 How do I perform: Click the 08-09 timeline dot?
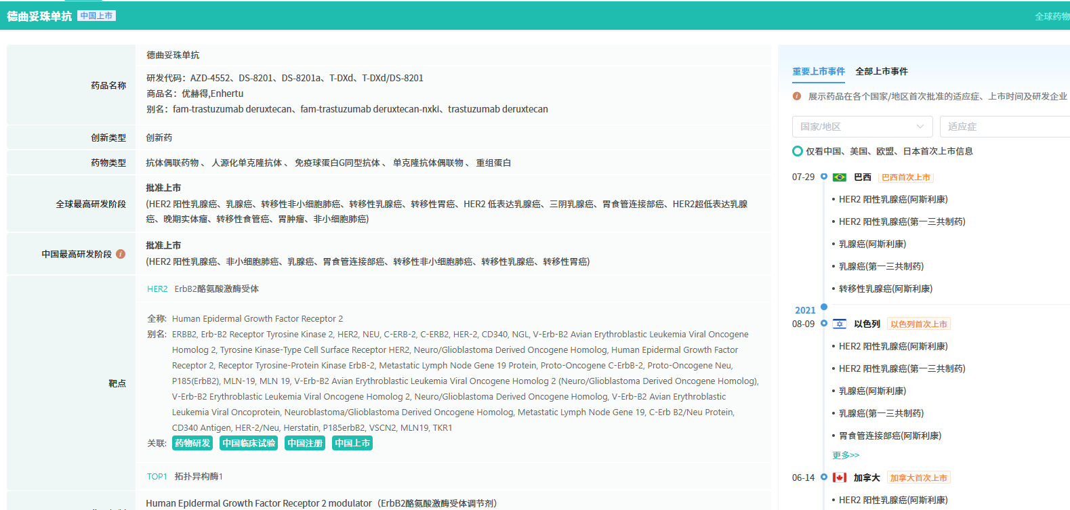click(x=824, y=324)
